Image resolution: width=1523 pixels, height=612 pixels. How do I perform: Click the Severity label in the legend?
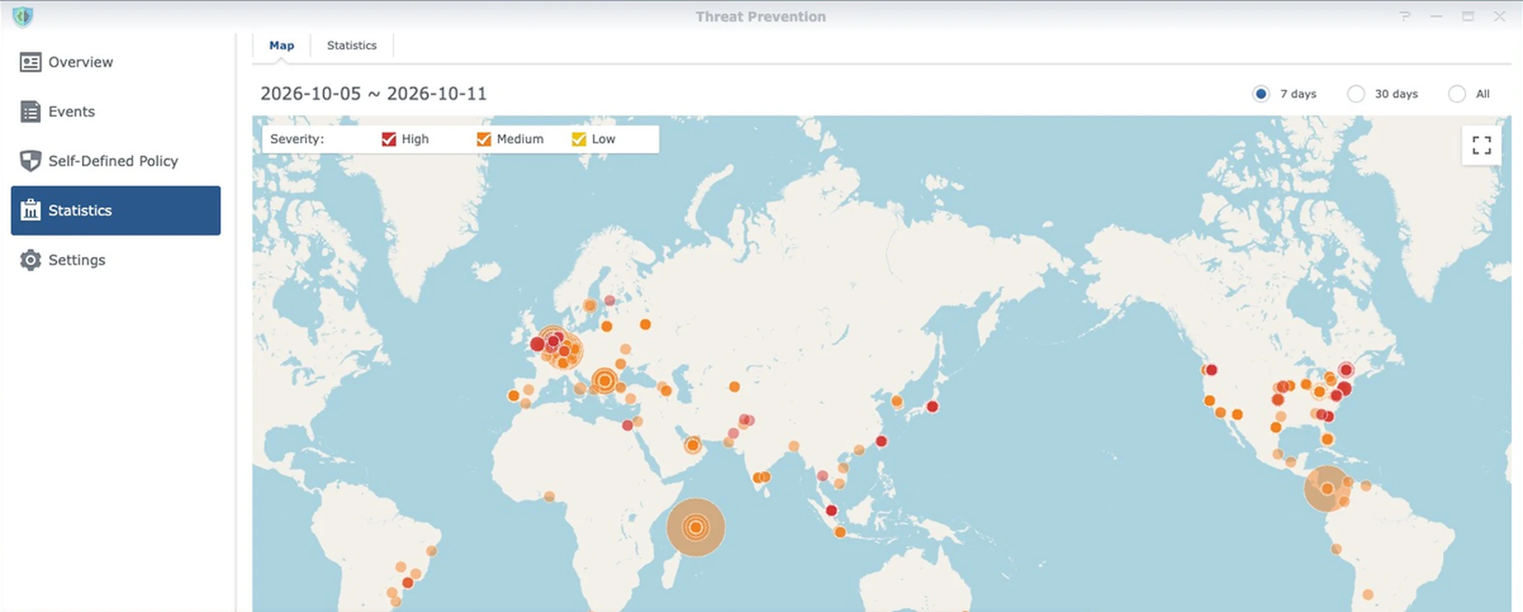point(296,139)
